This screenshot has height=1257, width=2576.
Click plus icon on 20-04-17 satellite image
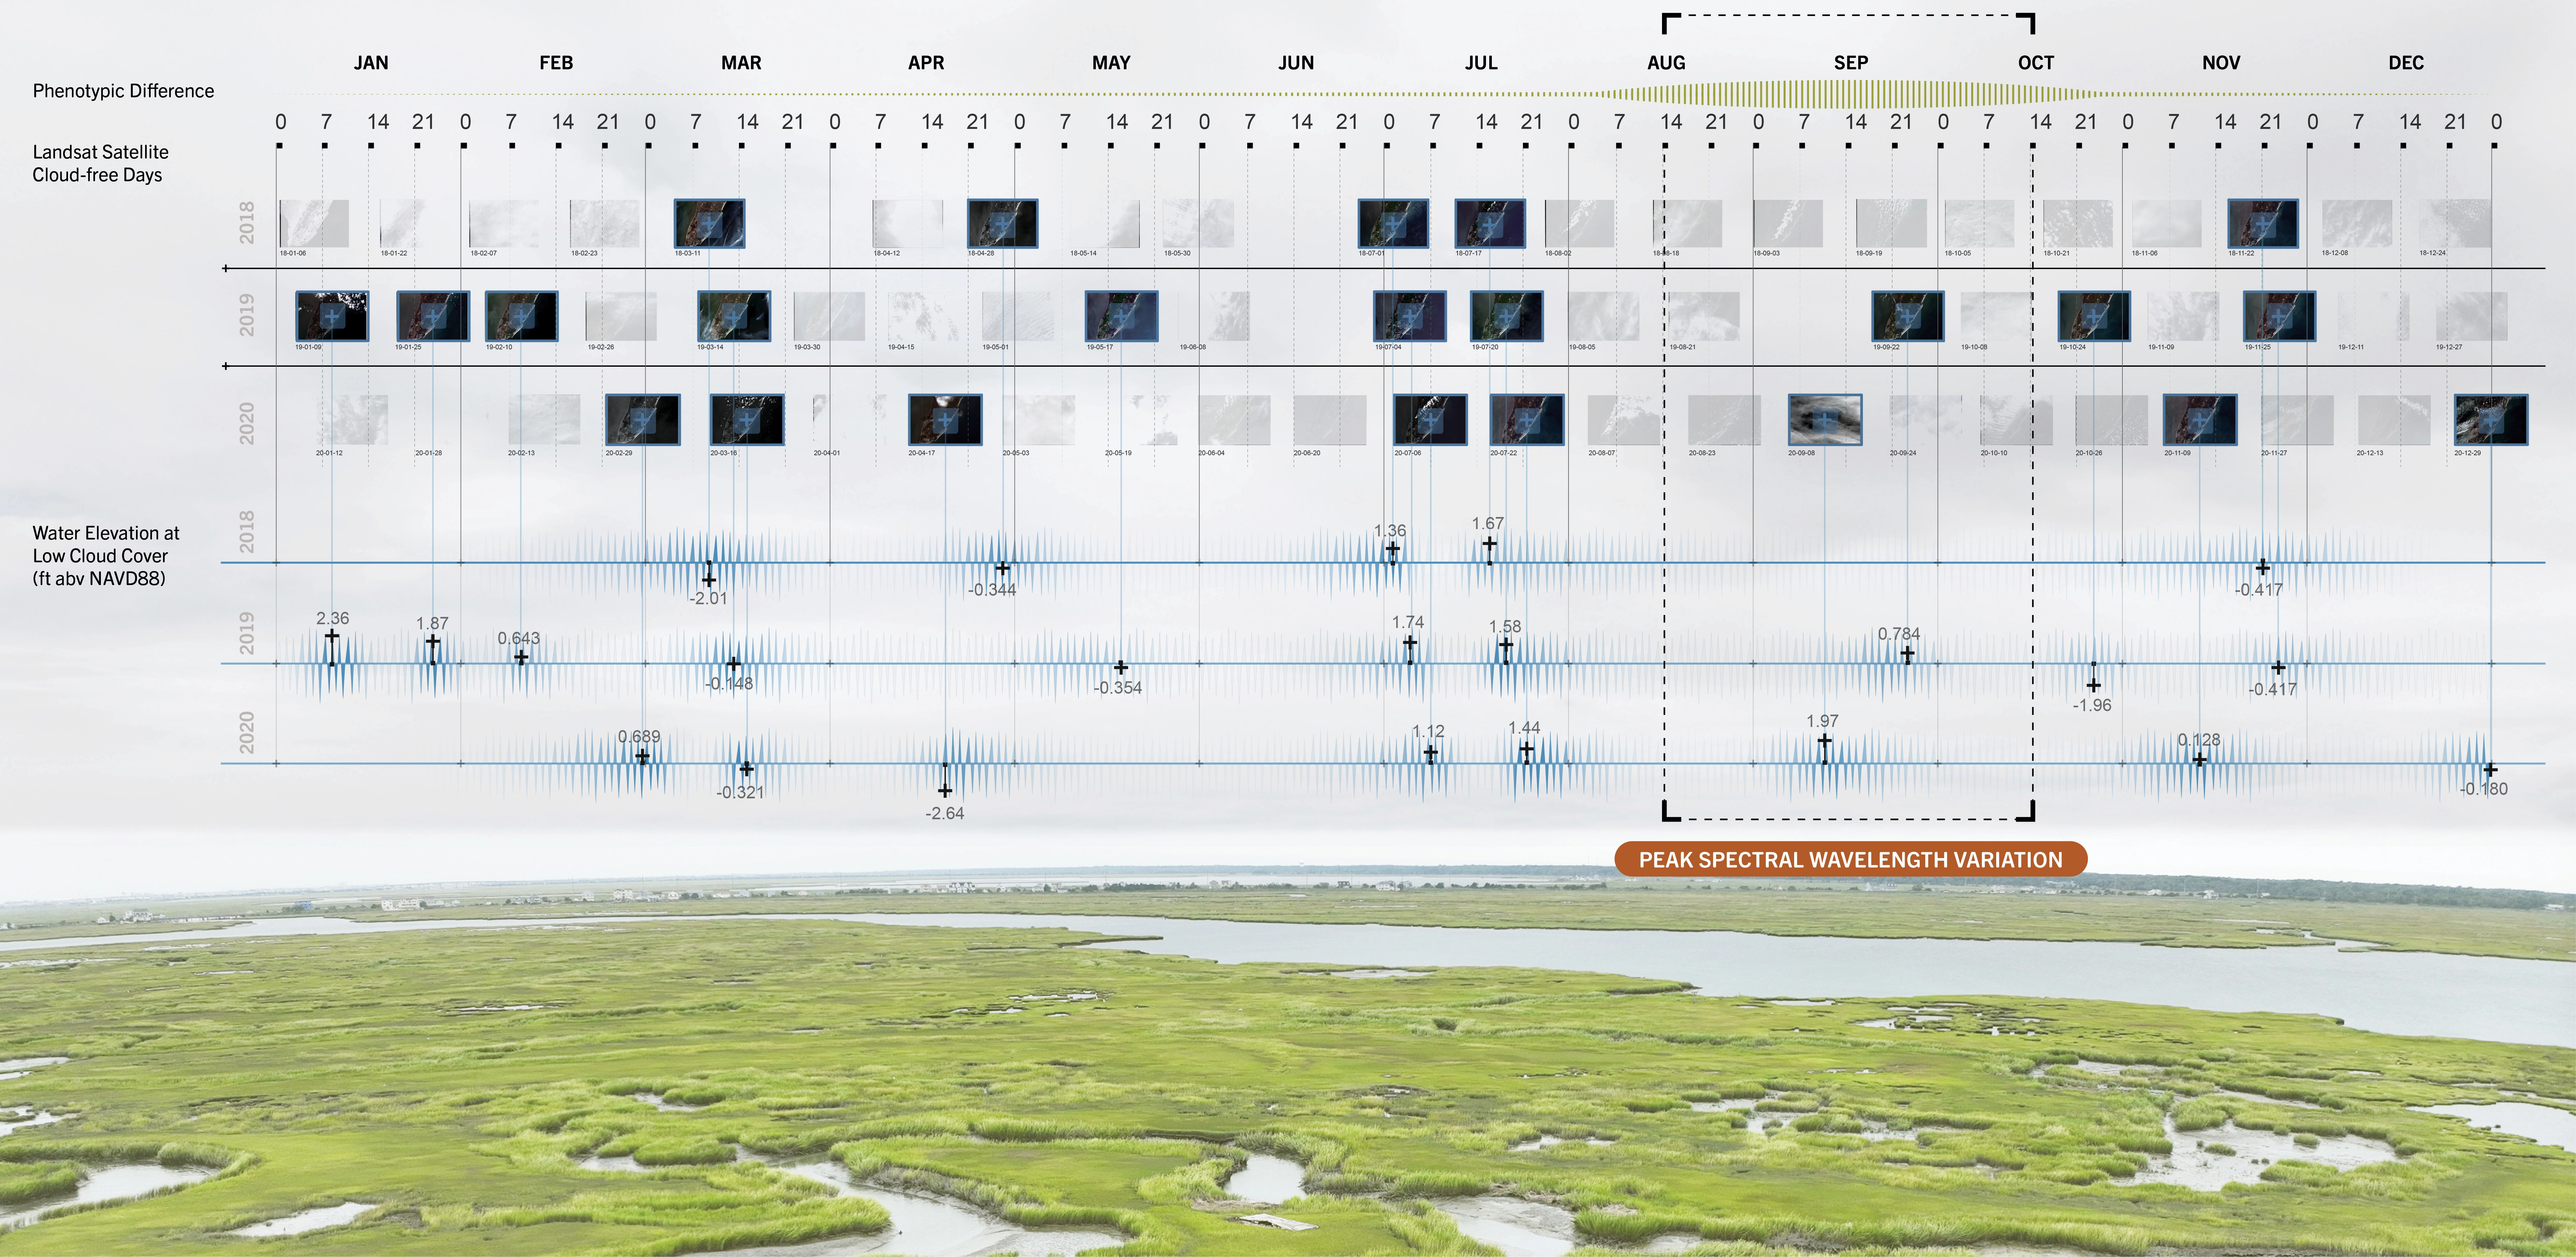(945, 420)
